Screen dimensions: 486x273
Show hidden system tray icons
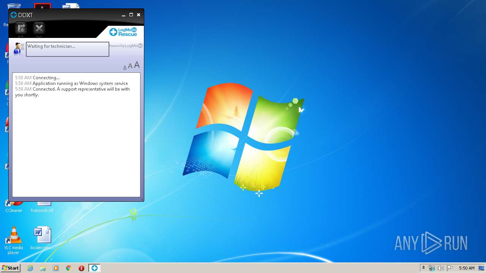[x=423, y=268]
